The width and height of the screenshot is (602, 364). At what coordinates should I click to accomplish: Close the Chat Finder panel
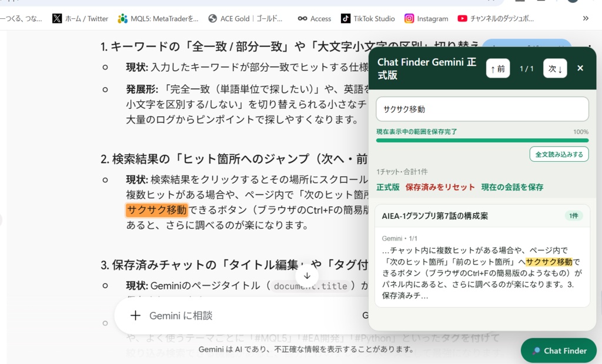[x=580, y=68]
